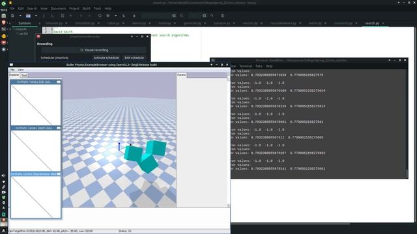Click the jump-to-line icon in Geany toolbar

pos(212,16)
